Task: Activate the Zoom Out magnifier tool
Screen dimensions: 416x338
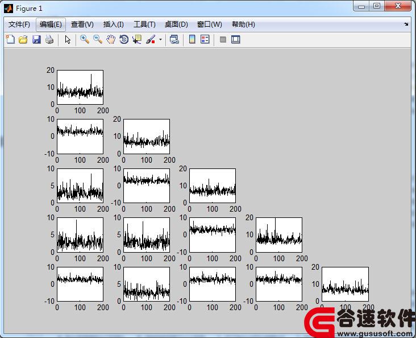Action: [98, 39]
